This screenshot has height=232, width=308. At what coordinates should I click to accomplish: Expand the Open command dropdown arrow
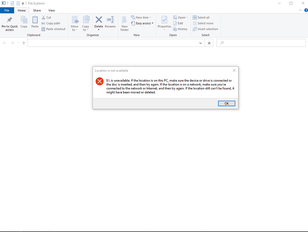click(187, 17)
